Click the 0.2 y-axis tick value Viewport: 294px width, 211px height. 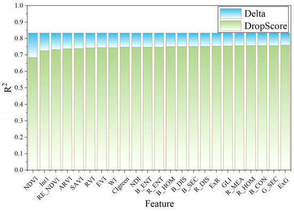pos(19,137)
